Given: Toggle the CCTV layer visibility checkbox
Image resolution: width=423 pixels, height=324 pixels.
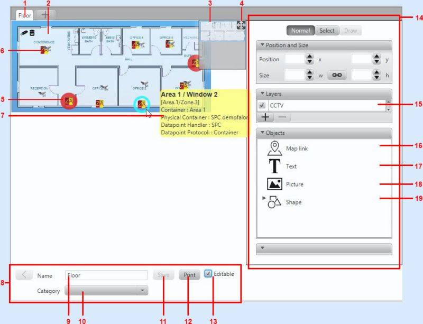Looking at the screenshot, I should pyautogui.click(x=262, y=105).
